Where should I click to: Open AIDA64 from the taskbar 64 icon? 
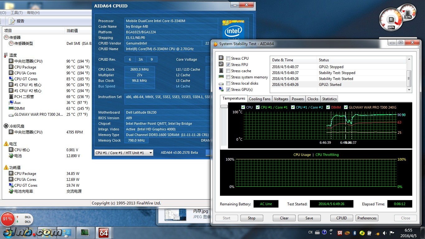pyautogui.click(x=103, y=232)
